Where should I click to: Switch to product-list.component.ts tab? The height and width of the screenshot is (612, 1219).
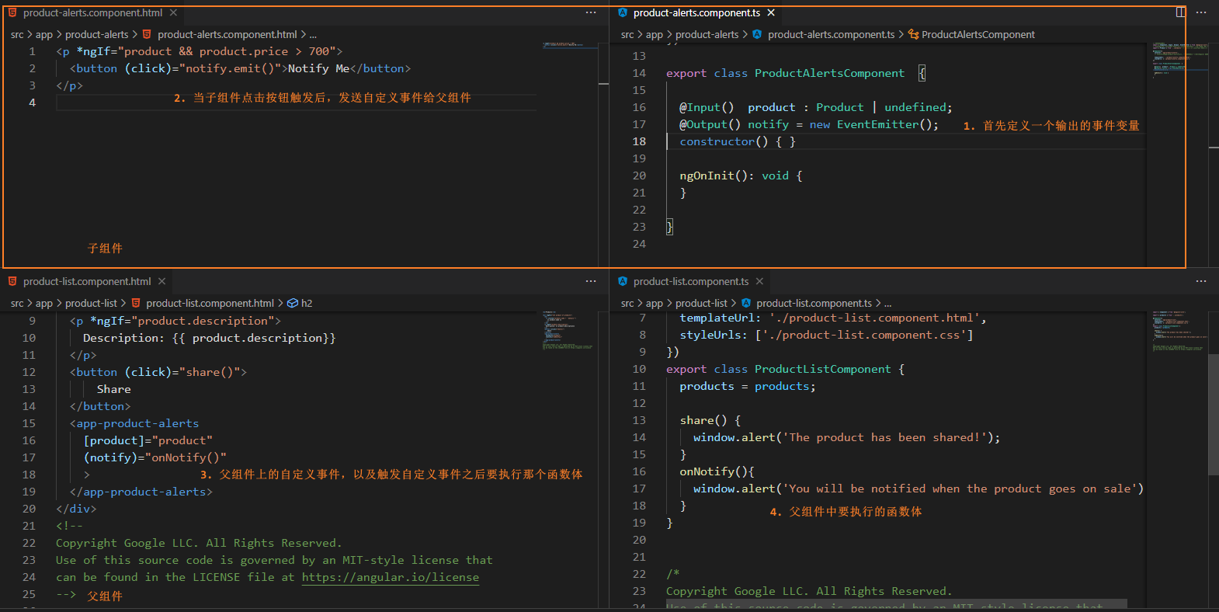click(x=691, y=282)
